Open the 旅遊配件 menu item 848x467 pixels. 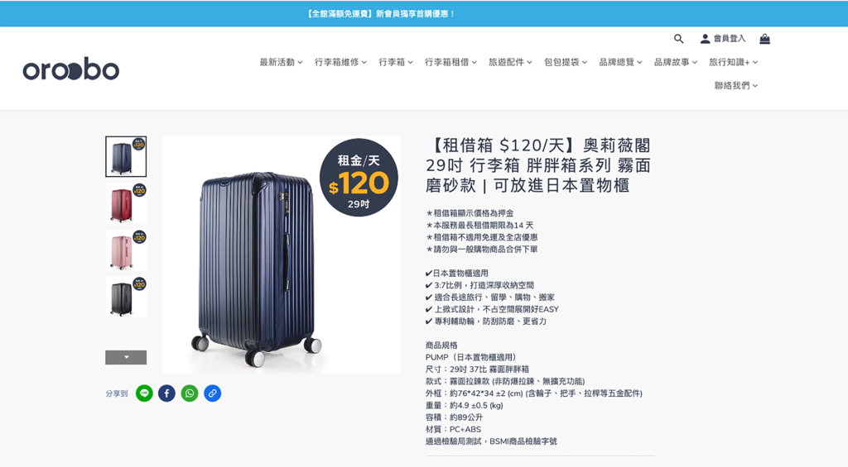pyautogui.click(x=510, y=62)
